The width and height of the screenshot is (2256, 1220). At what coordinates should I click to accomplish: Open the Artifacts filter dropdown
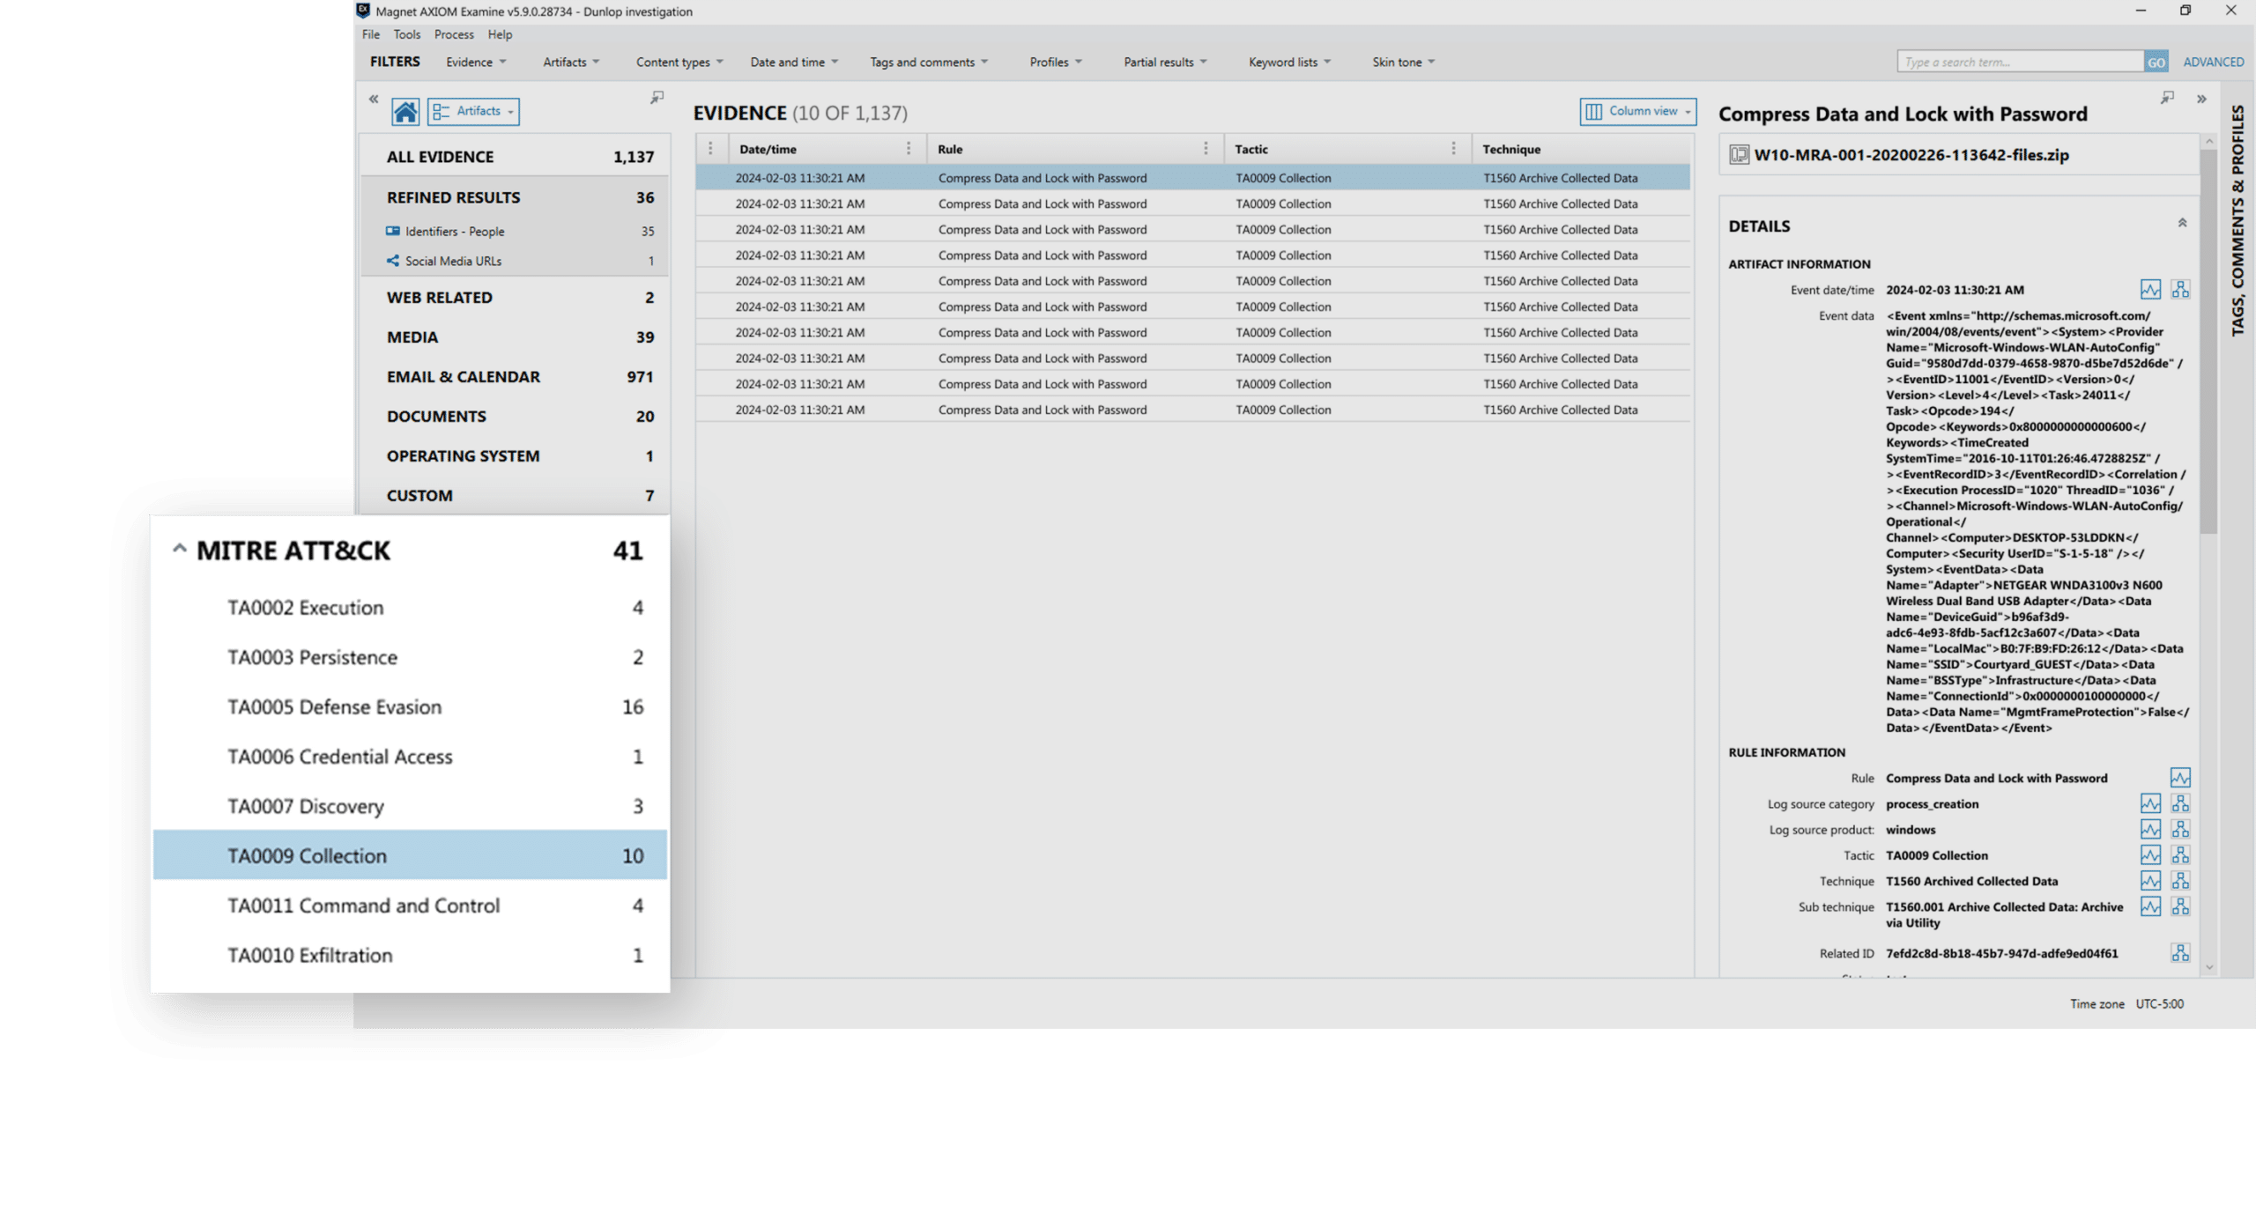[x=571, y=62]
